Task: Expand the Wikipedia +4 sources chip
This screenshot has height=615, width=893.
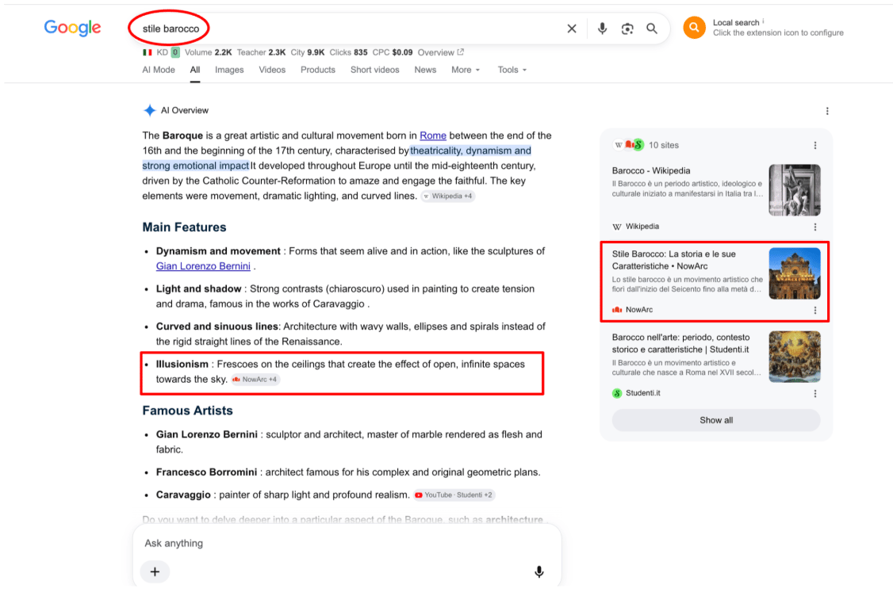Action: (447, 196)
